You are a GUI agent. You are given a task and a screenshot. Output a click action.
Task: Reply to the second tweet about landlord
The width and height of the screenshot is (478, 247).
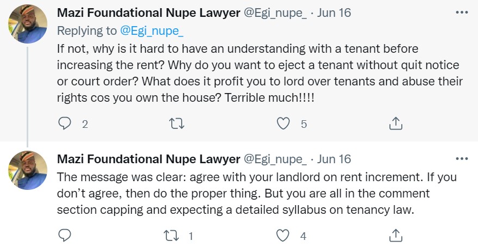pos(65,236)
